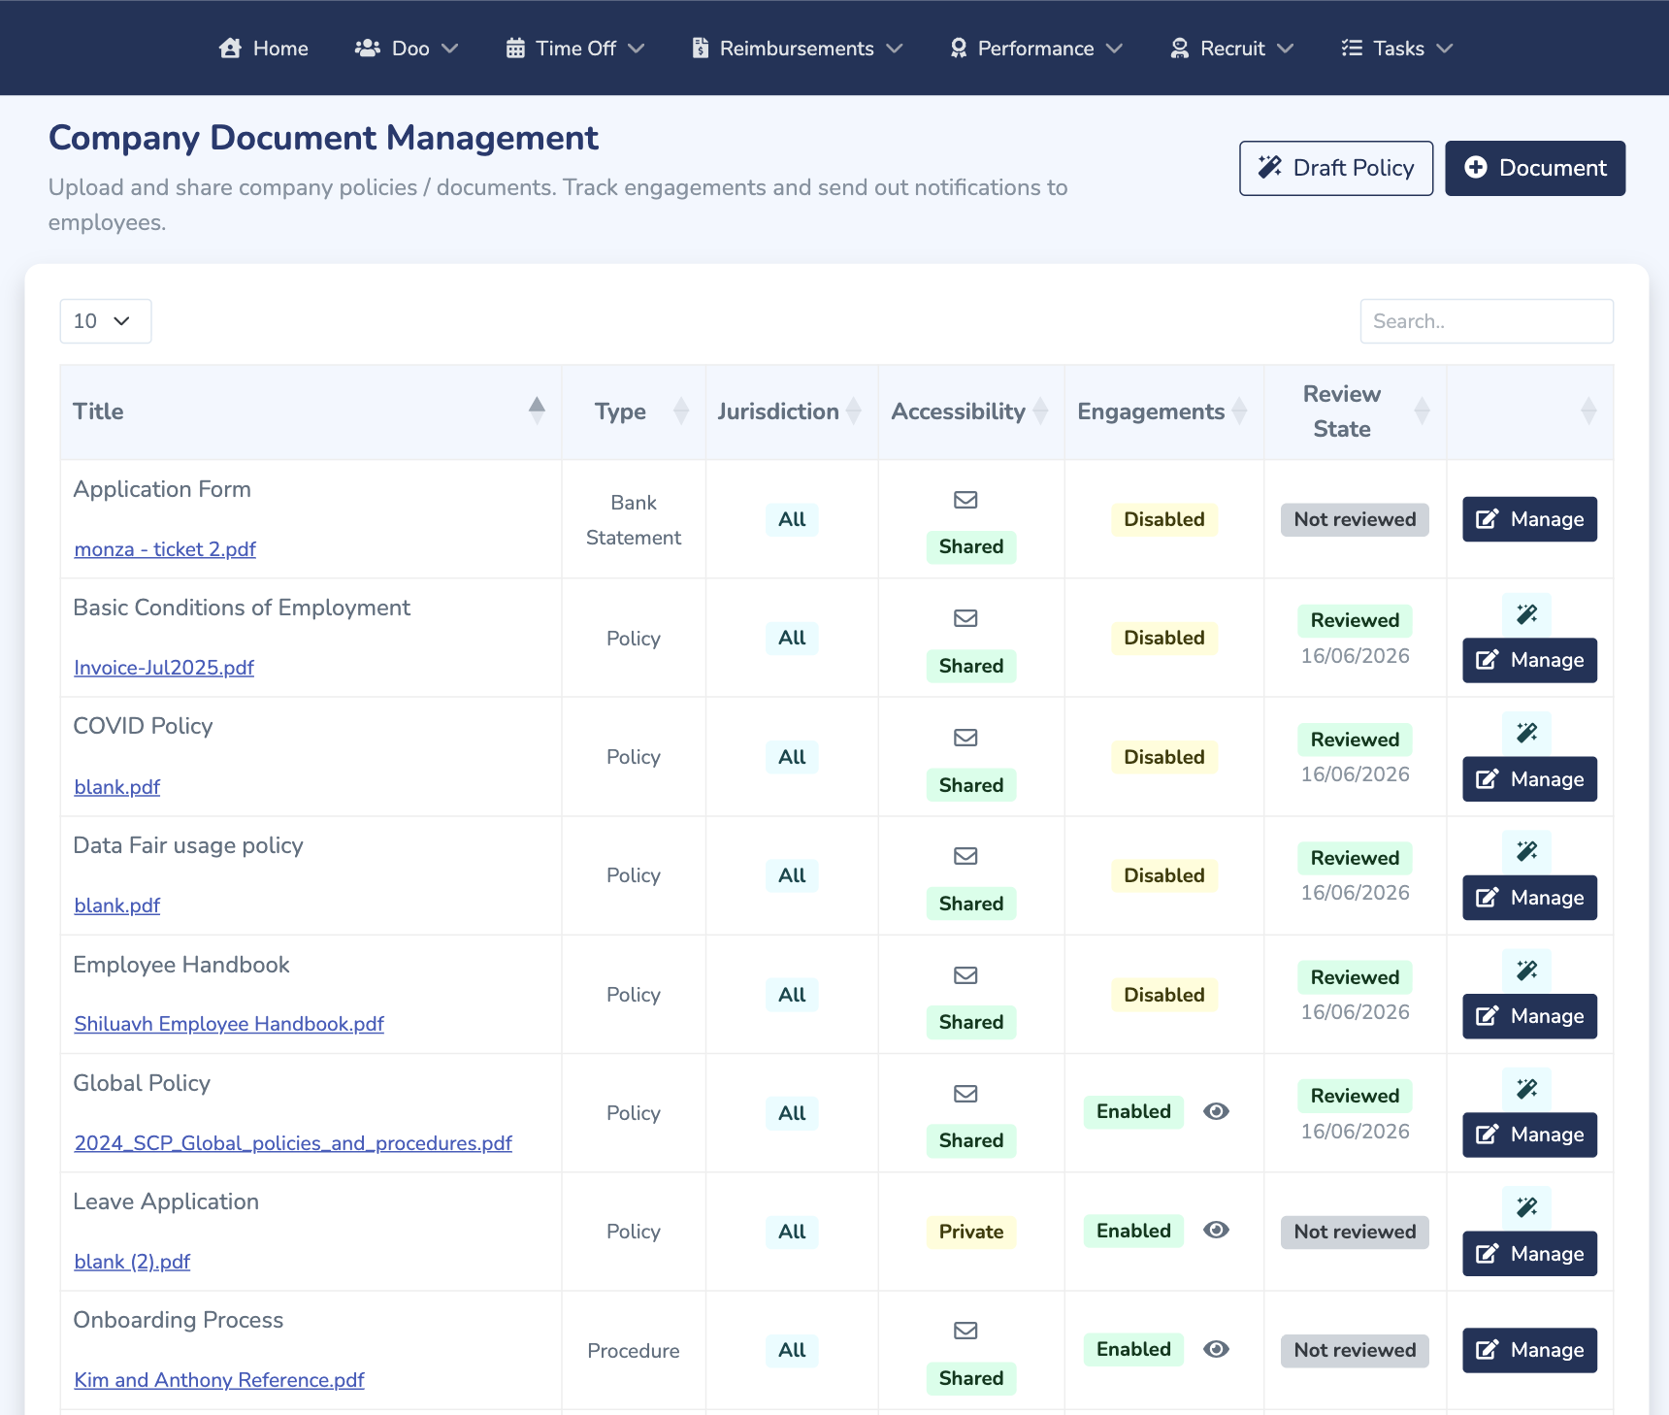Viewport: 1669px width, 1415px height.
Task: Click envelope icon in Global Policy row
Action: [x=965, y=1094]
